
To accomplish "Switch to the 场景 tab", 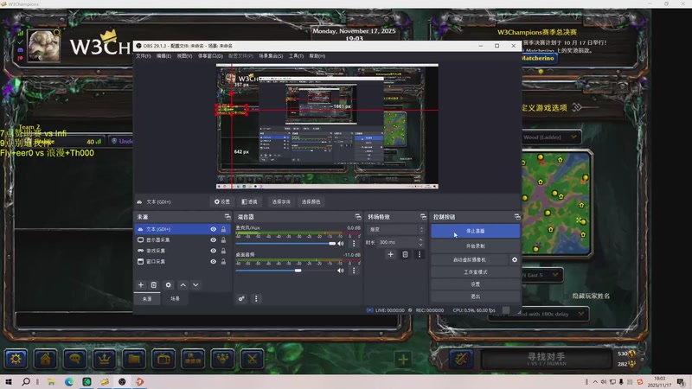I will (176, 298).
